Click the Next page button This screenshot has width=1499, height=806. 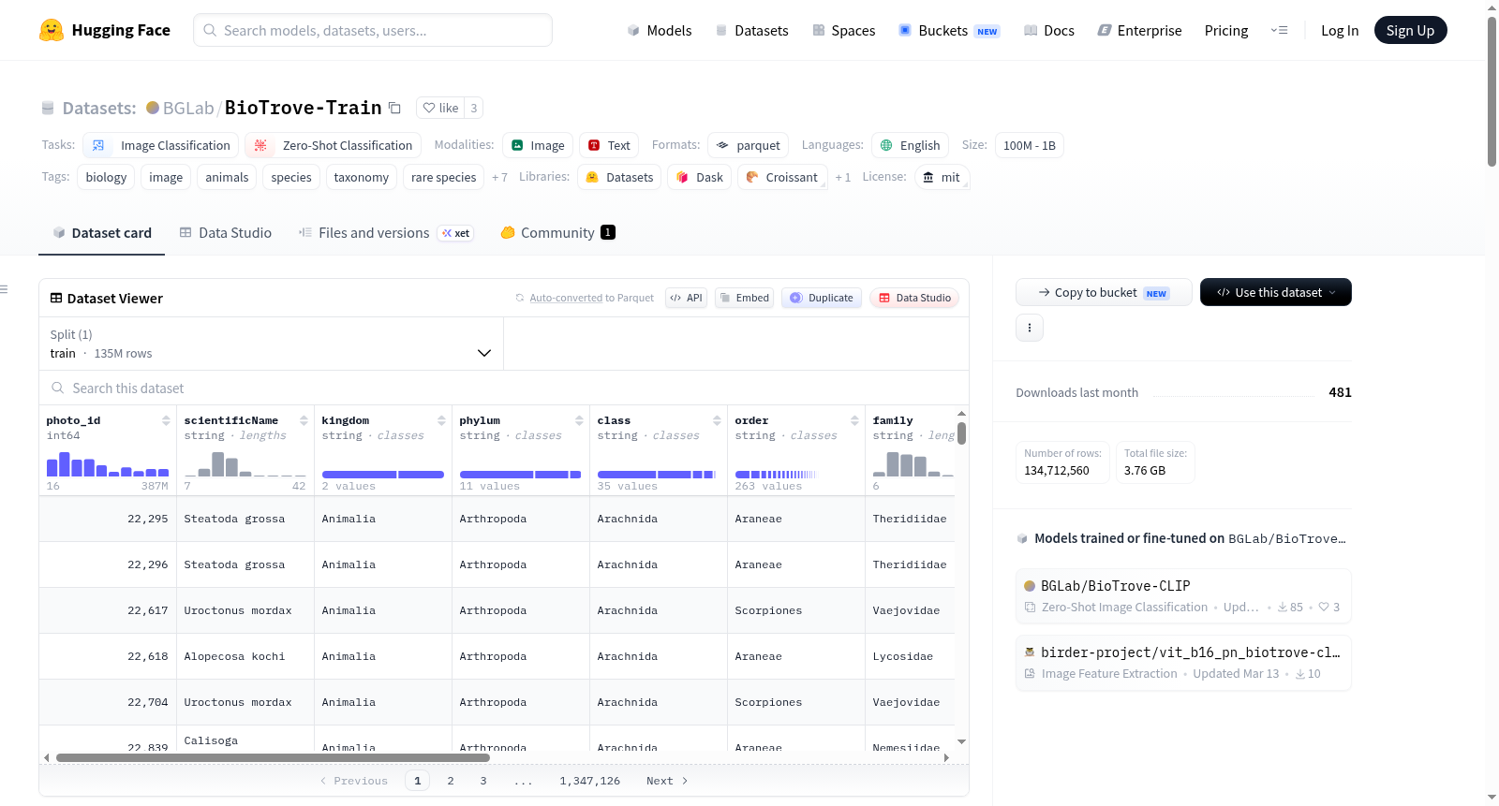[667, 781]
